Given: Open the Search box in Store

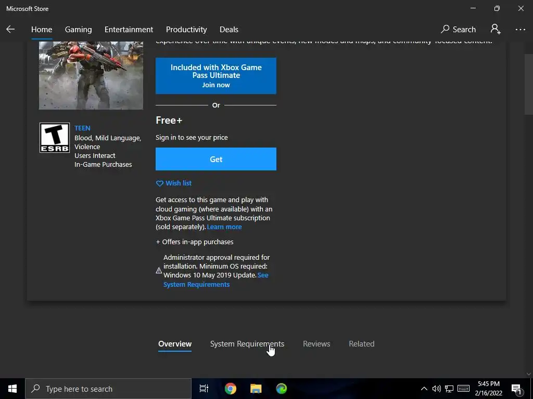Looking at the screenshot, I should pyautogui.click(x=458, y=30).
